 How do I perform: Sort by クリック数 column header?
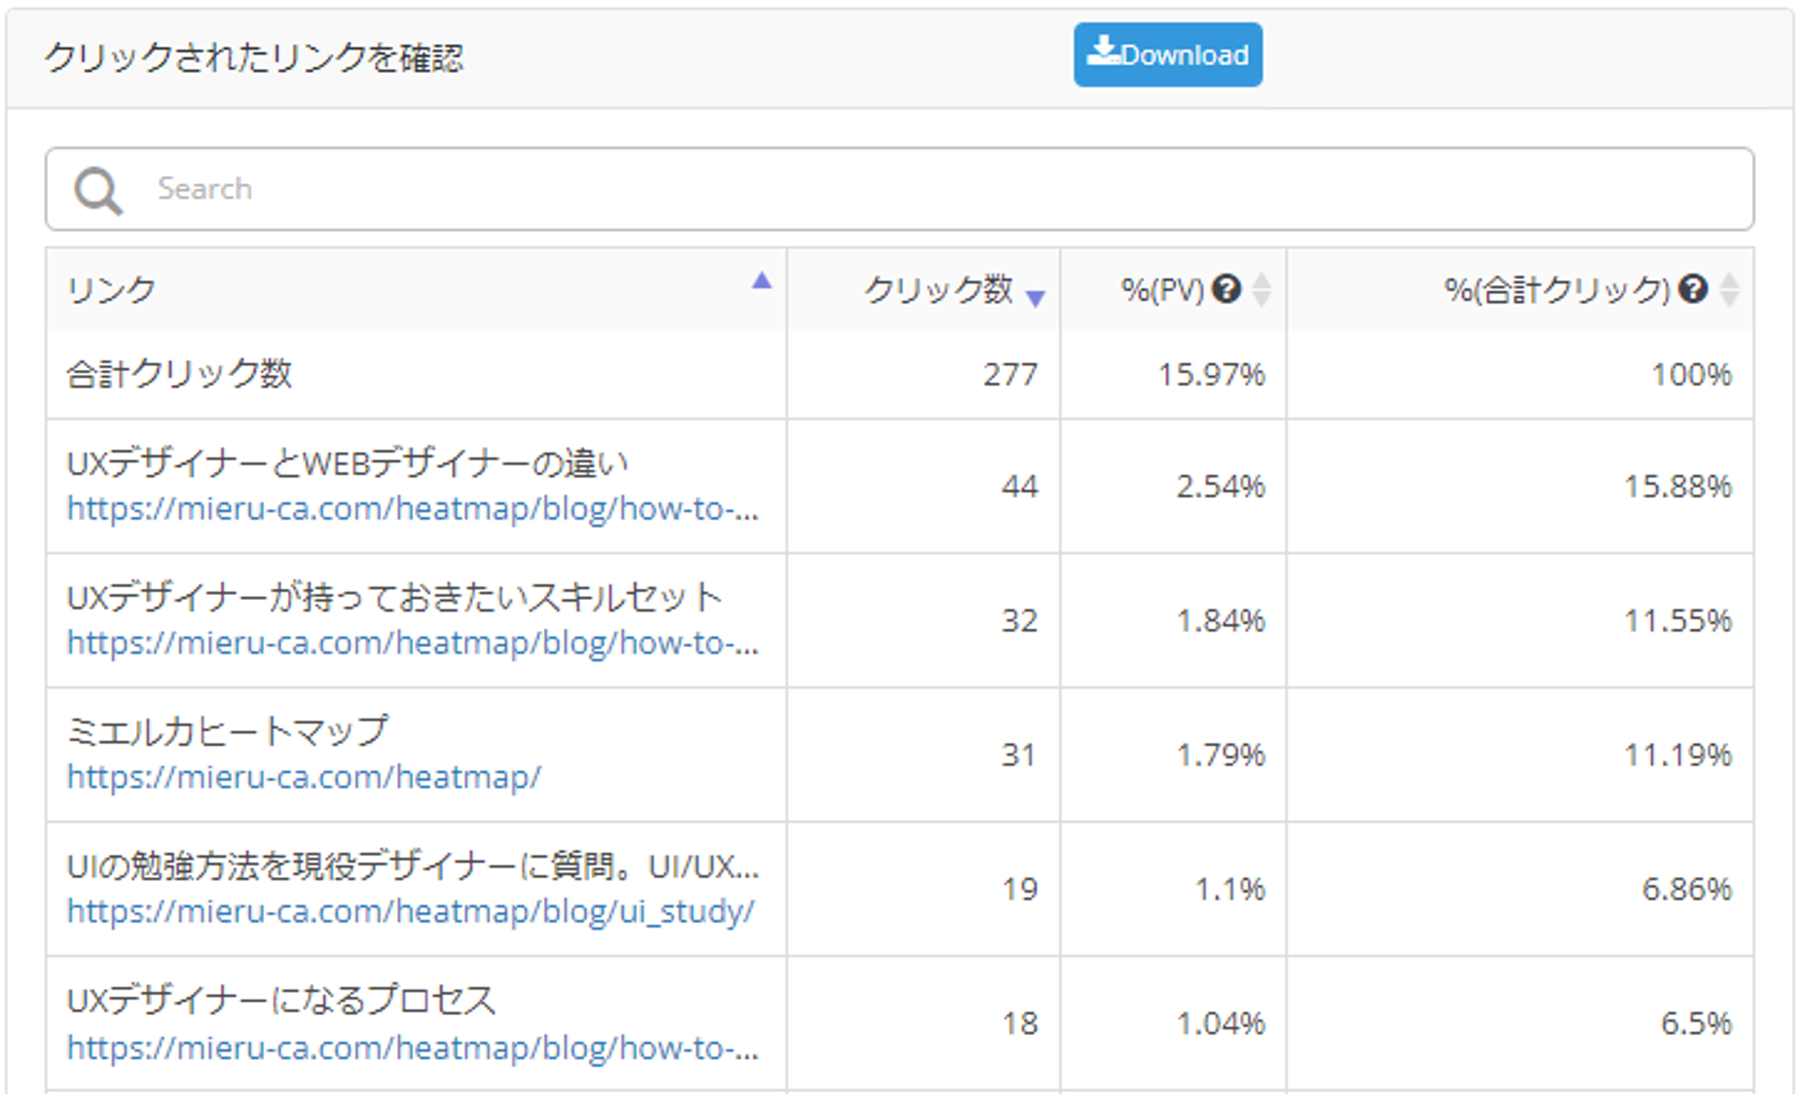(x=924, y=289)
